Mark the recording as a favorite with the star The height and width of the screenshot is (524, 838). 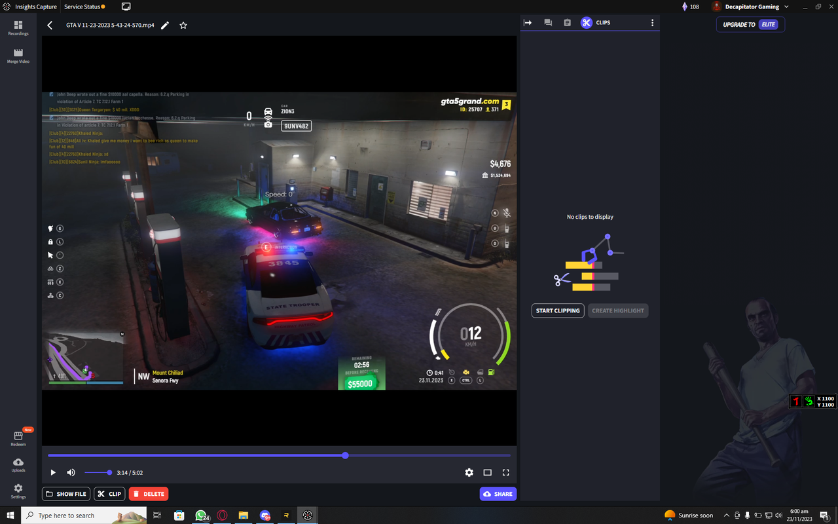(x=183, y=25)
